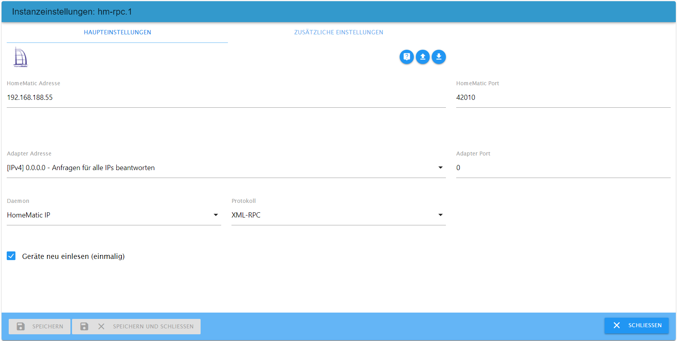Click the 'Geräte neu einlesen (einmalig)' label
The width and height of the screenshot is (677, 341).
pyautogui.click(x=73, y=257)
